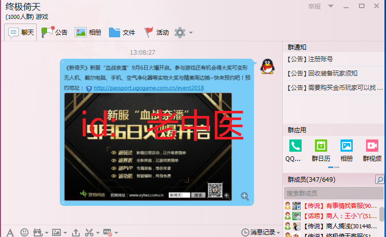Click the upload file icon

click(76, 232)
